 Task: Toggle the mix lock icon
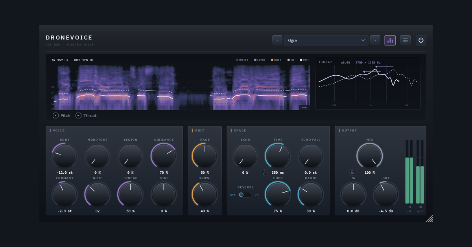click(x=352, y=173)
